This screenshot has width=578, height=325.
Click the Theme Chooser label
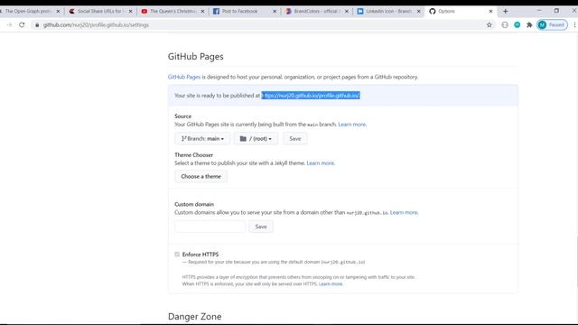(193, 155)
